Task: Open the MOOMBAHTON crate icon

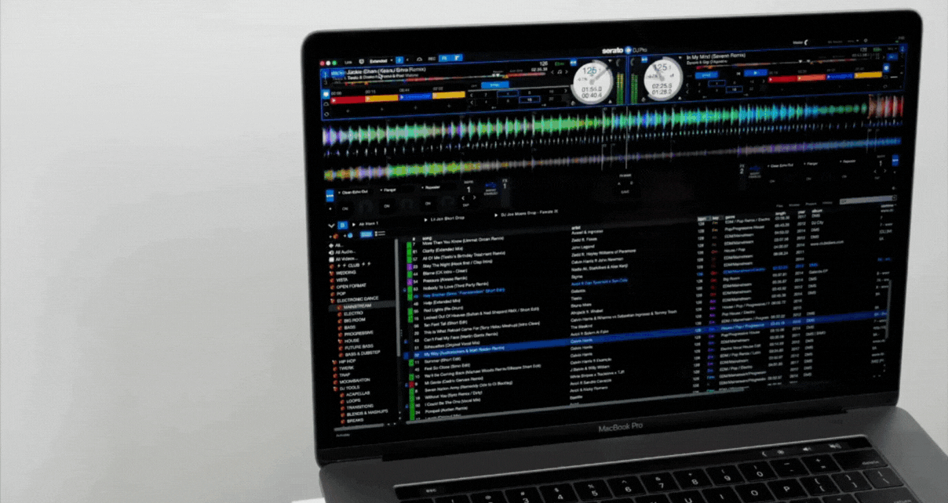Action: pyautogui.click(x=334, y=382)
